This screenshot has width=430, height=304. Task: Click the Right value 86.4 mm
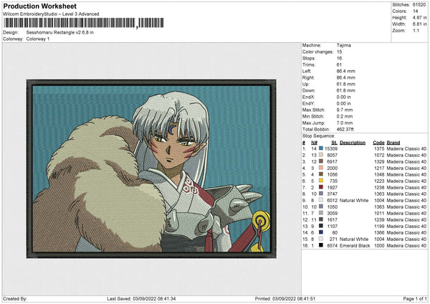tap(346, 77)
